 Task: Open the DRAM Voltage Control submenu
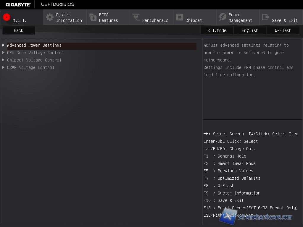click(31, 67)
